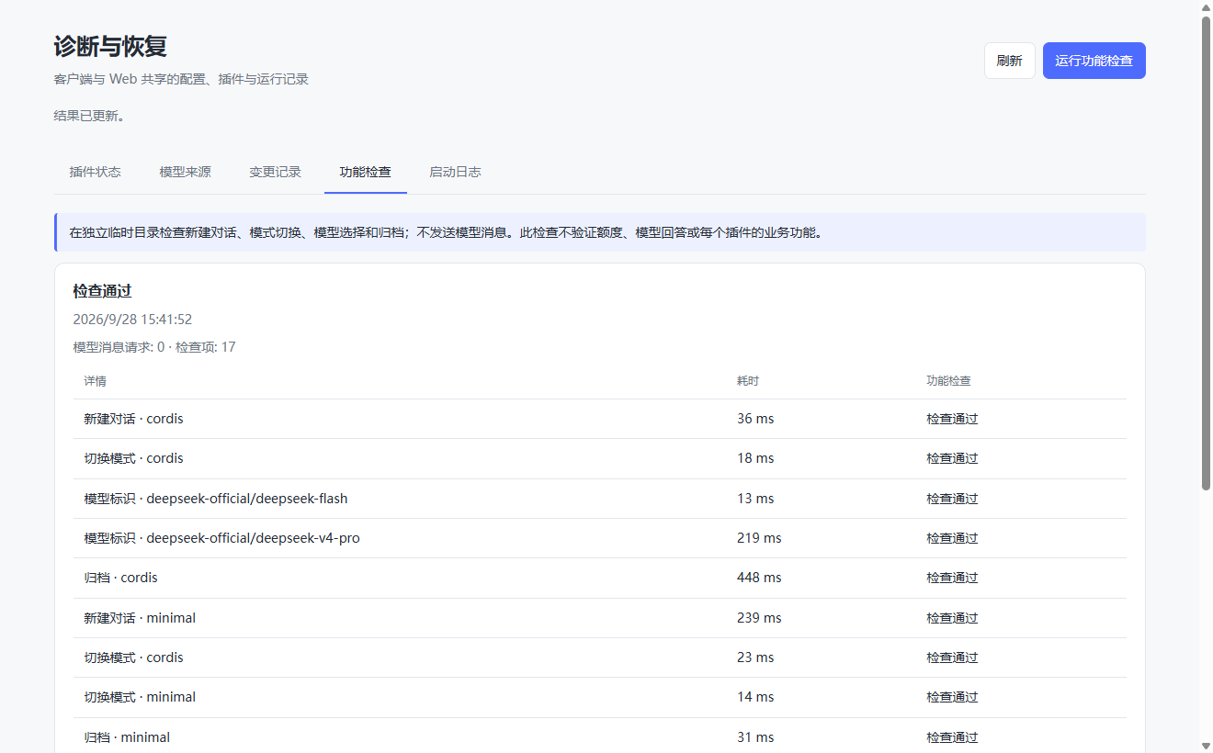Click 检查通过 status in the 新建对话 · minimal row
This screenshot has width=1213, height=753.
(952, 618)
